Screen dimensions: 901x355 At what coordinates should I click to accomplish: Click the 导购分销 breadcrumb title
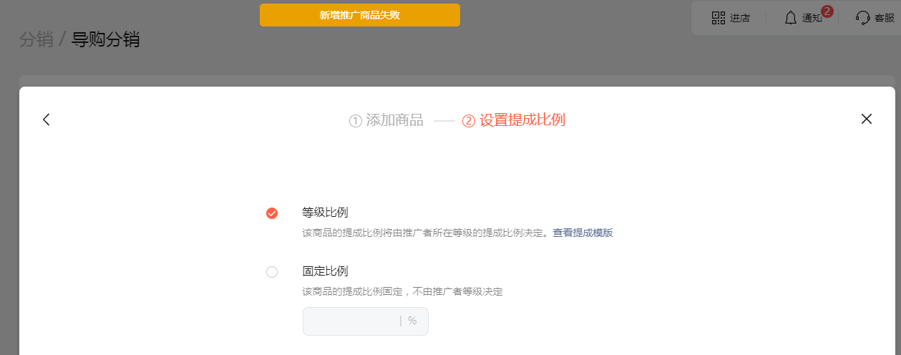(105, 39)
